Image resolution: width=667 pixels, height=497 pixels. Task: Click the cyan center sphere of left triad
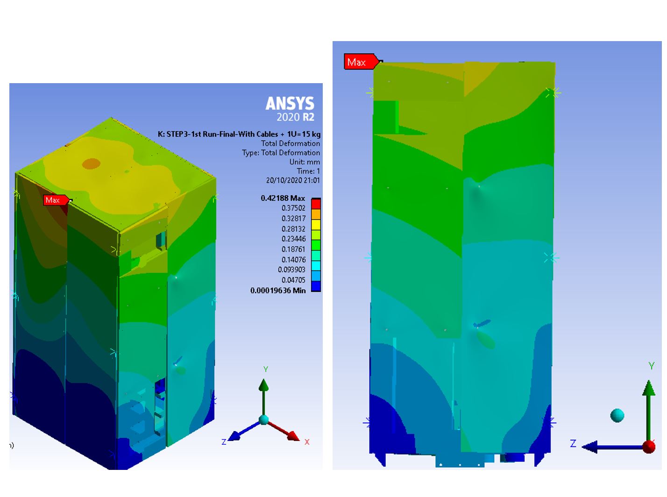tap(264, 419)
